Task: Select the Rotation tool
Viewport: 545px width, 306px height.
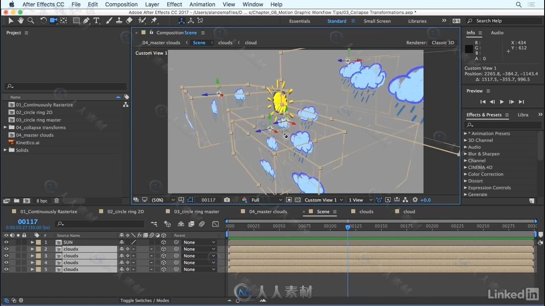Action: [x=43, y=20]
